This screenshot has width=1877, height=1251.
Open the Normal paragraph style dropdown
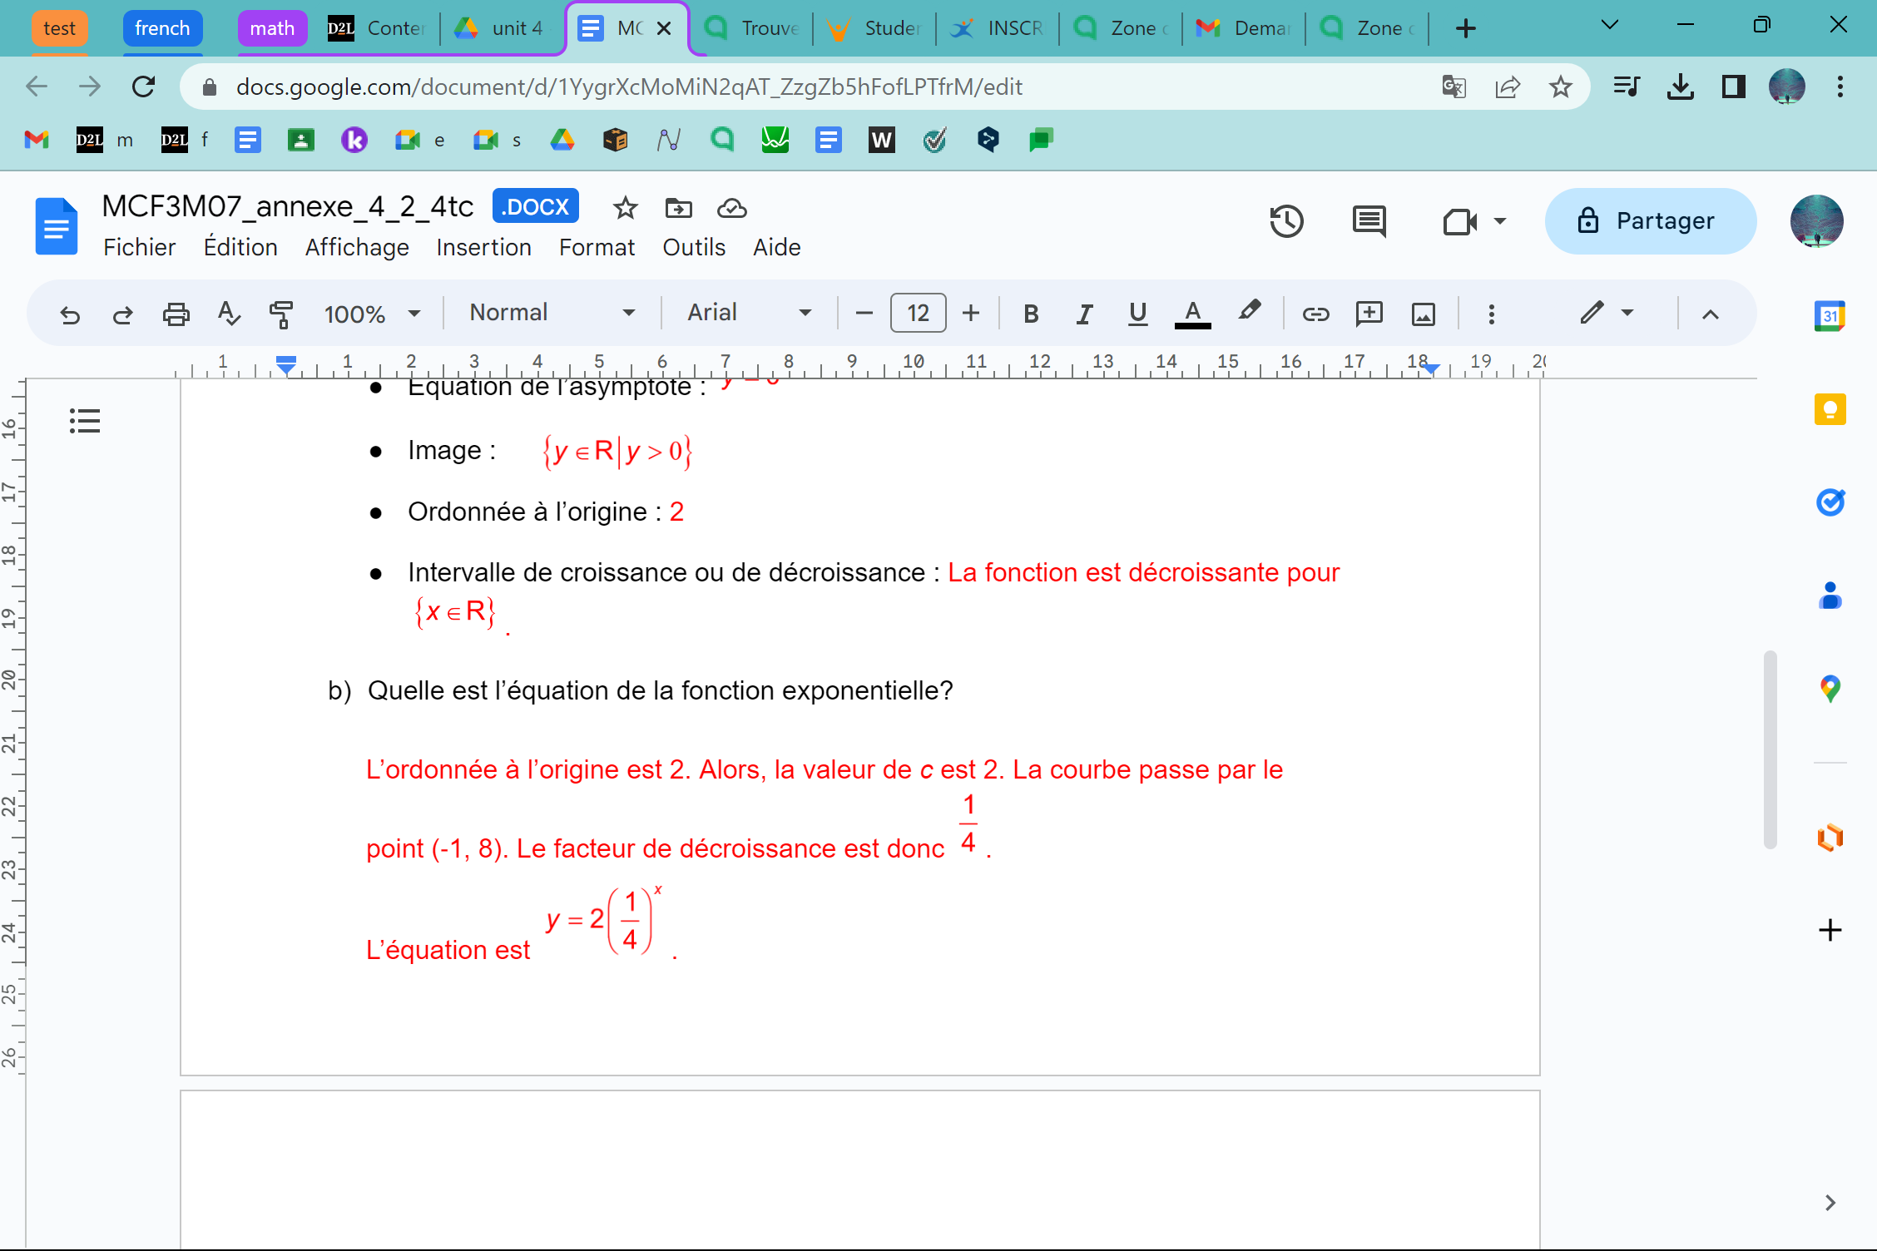pyautogui.click(x=552, y=313)
